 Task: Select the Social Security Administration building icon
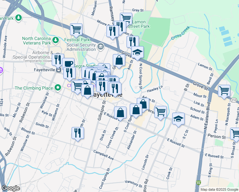click(x=100, y=47)
